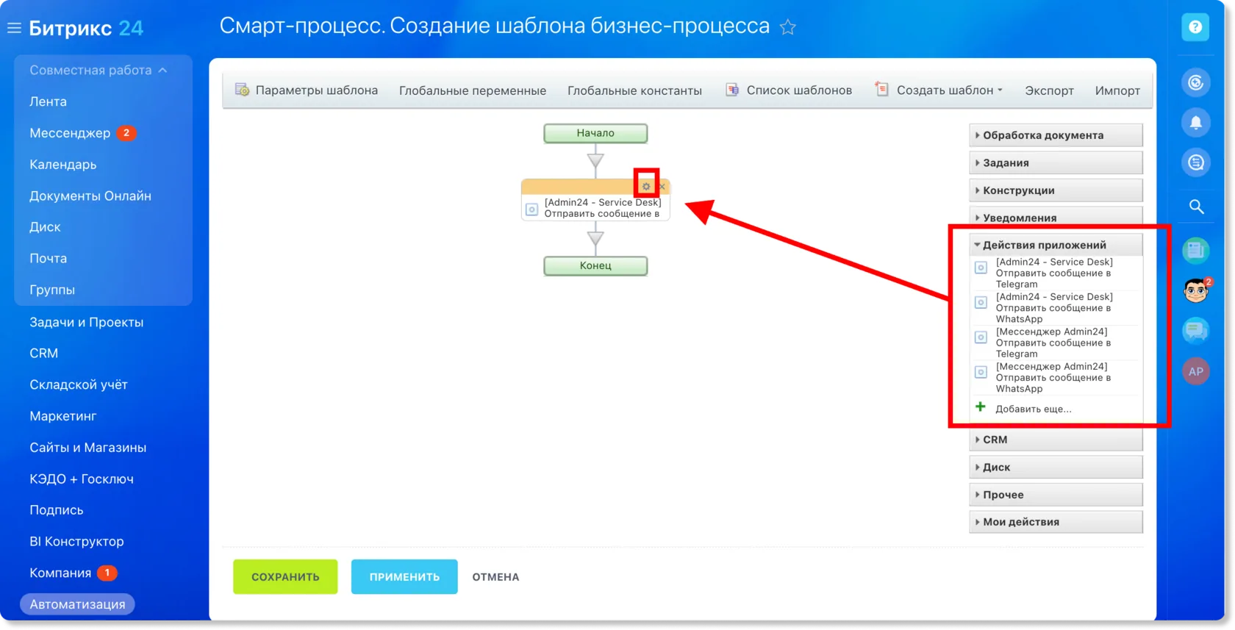Image resolution: width=1235 pixels, height=630 pixels.
Task: Add page to favorites with star icon
Action: tap(788, 27)
